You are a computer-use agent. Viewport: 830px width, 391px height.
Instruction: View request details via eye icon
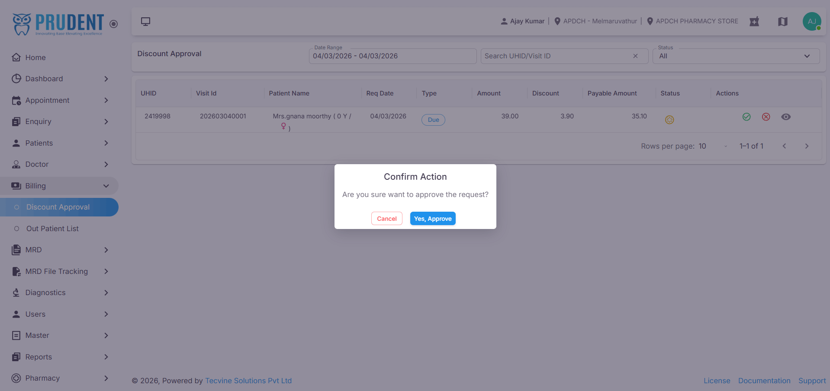(x=786, y=117)
